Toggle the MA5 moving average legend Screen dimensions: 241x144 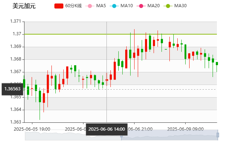(x=96, y=6)
